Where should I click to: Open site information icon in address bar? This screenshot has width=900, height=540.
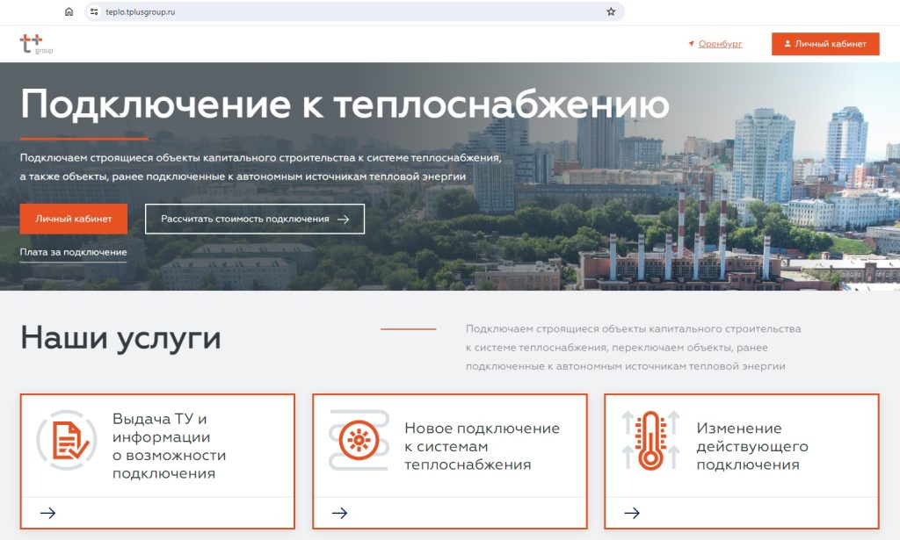point(95,12)
